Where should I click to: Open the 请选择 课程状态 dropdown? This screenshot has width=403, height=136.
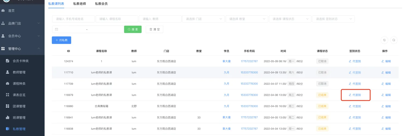coord(290,19)
